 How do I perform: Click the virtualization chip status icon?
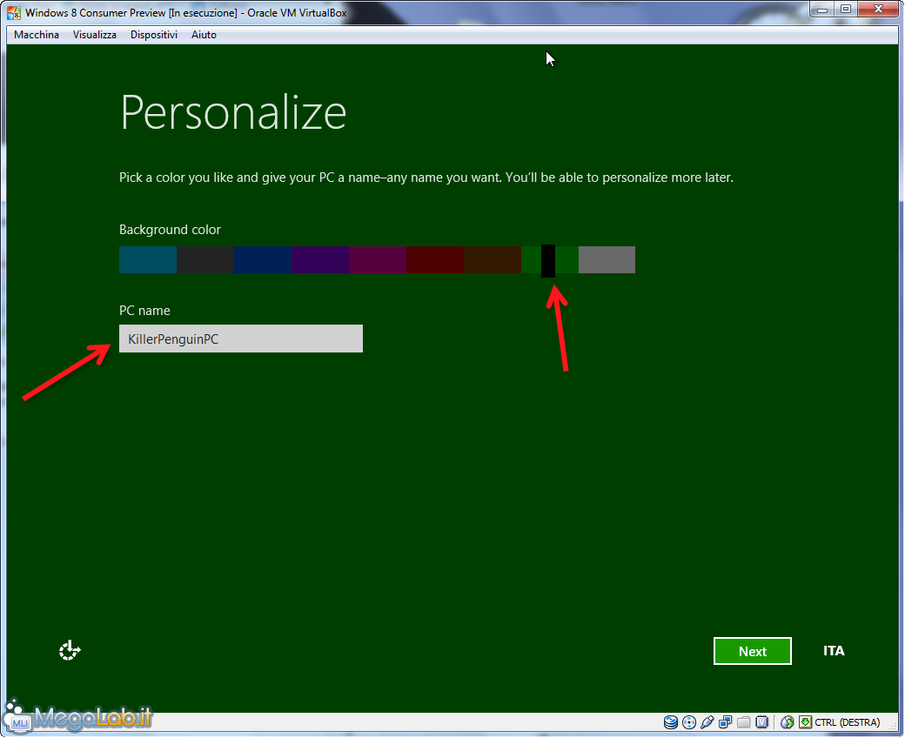tap(761, 722)
